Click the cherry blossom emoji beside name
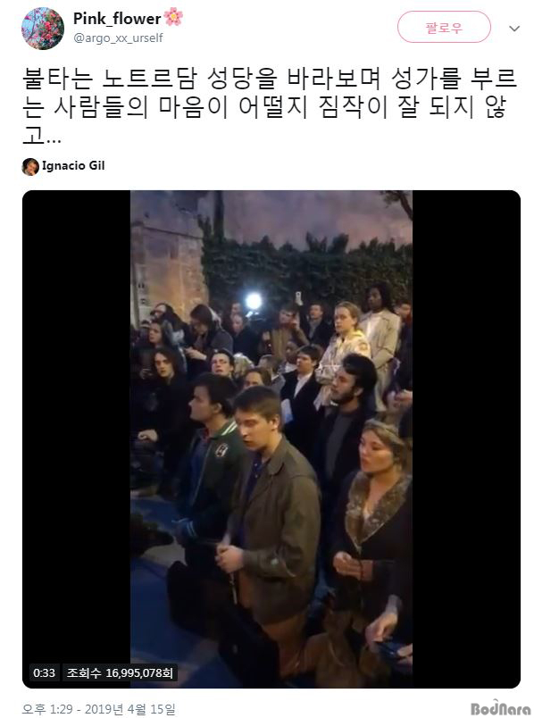 pyautogui.click(x=173, y=17)
